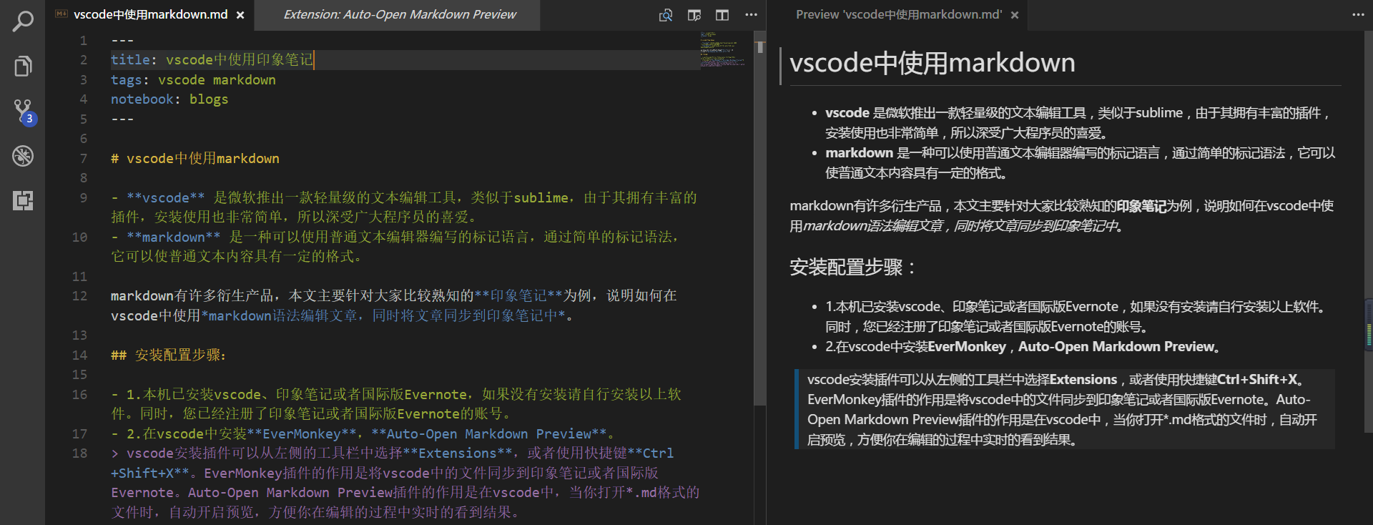Open the Explorer files view
The image size is (1373, 525).
[x=23, y=67]
